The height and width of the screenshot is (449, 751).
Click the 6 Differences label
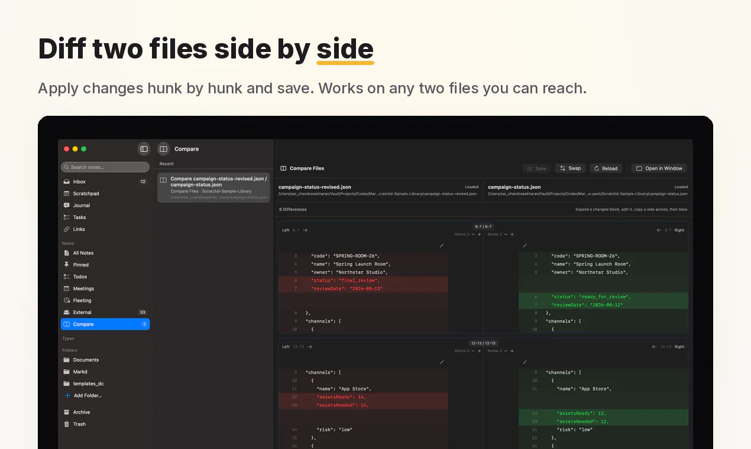coord(293,209)
